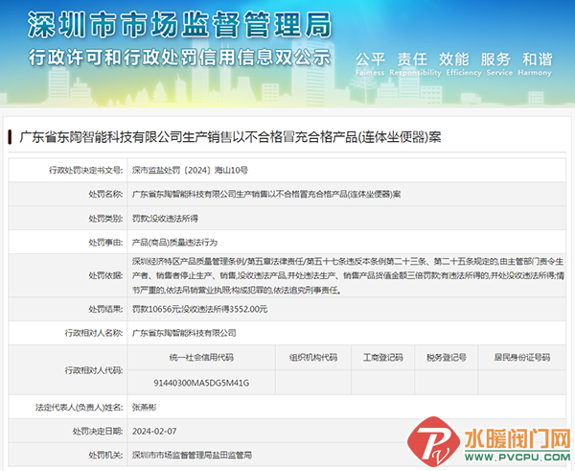575x471 pixels.
Task: Click the 行政相对人代码 label
Action: point(94,370)
